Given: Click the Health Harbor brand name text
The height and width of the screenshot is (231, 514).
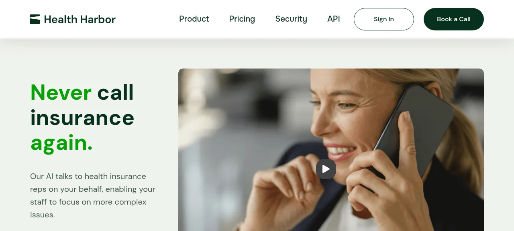Looking at the screenshot, I should coord(80,19).
